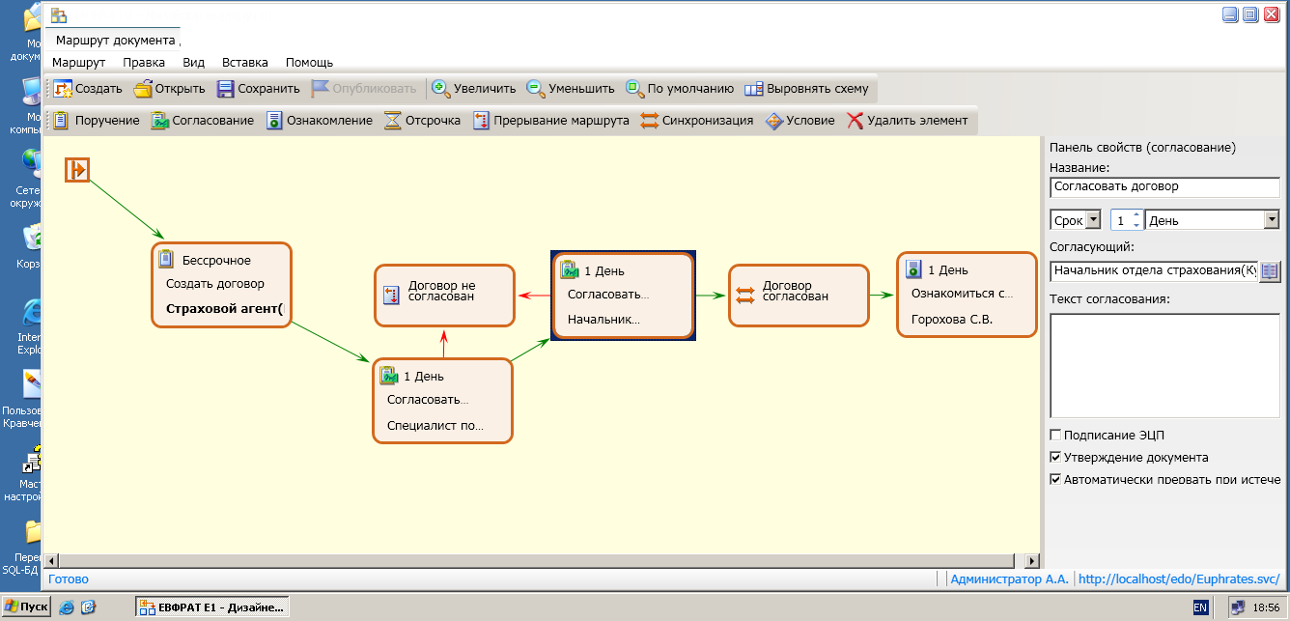Click horizontal scrollbar right arrow
The height and width of the screenshot is (621, 1290).
1032,560
